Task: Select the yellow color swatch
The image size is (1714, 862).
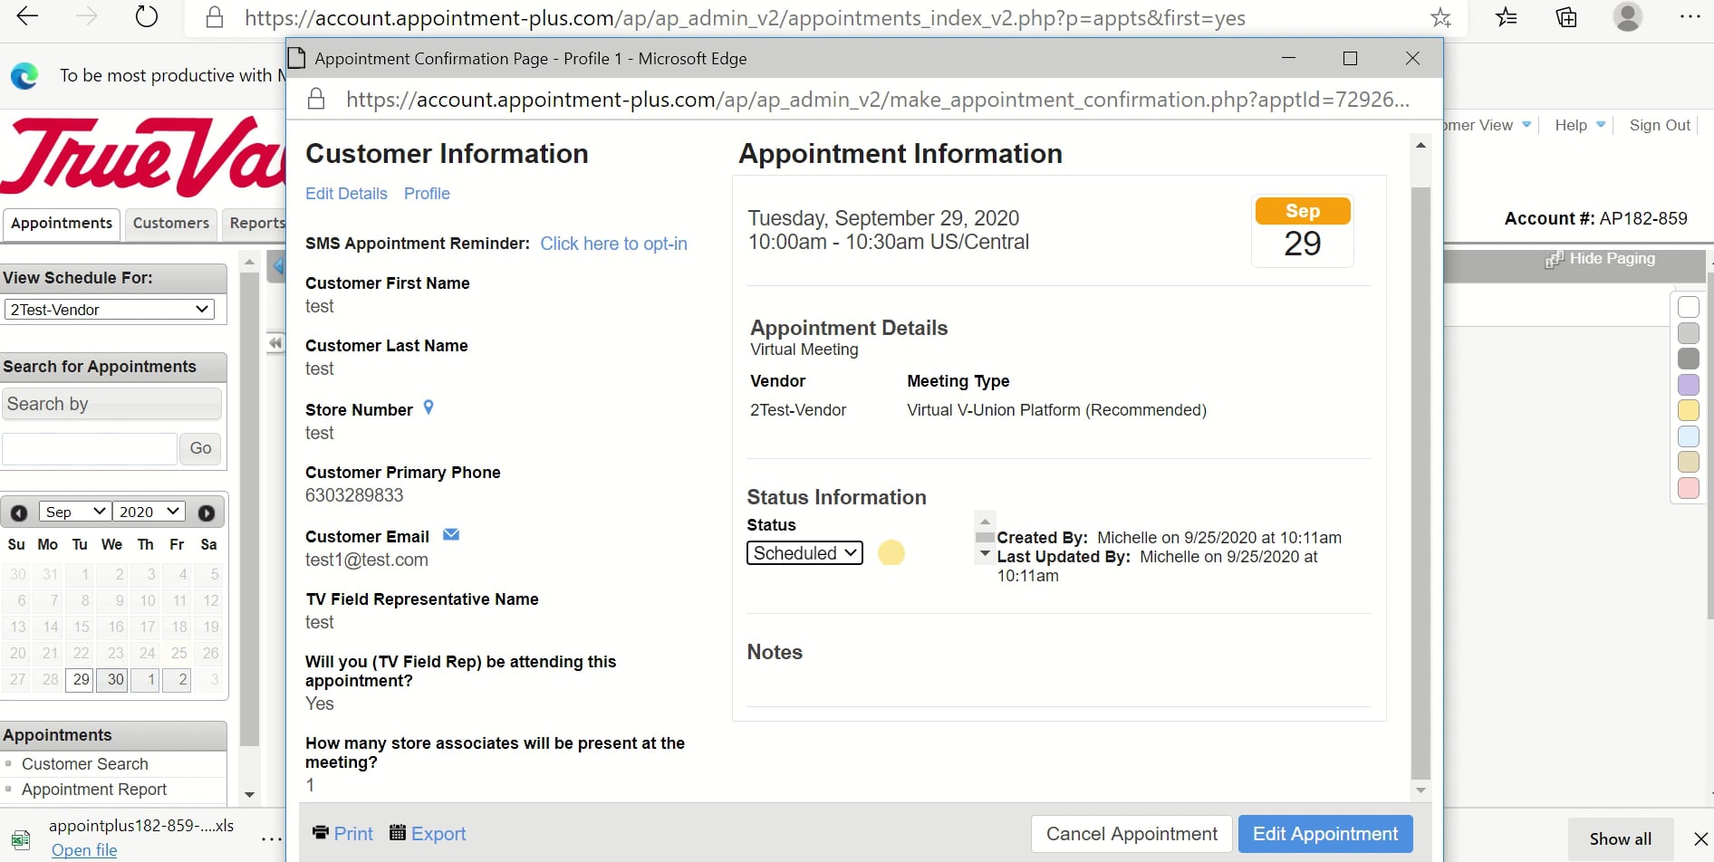Action: pyautogui.click(x=1689, y=410)
